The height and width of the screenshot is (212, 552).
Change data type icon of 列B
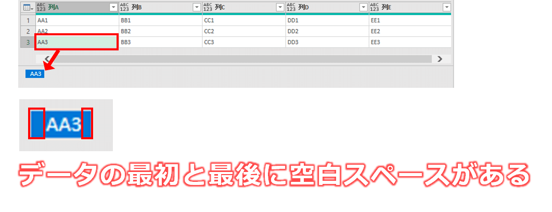pos(125,7)
